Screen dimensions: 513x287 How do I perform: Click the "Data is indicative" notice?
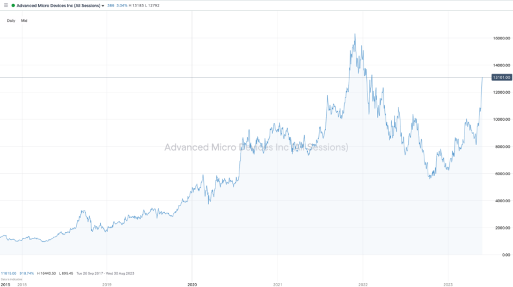(11, 278)
